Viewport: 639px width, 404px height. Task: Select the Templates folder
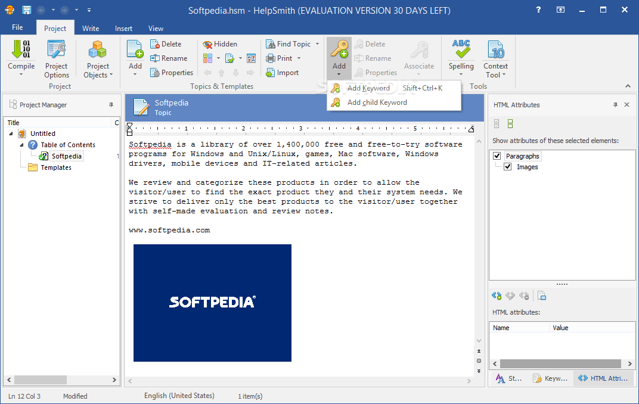[x=56, y=167]
